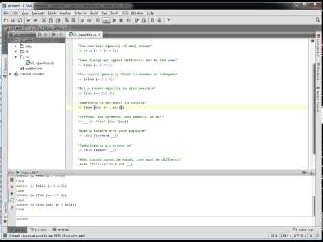The image size is (323, 242).
Task: Open the Help menu
Action: 150,13
